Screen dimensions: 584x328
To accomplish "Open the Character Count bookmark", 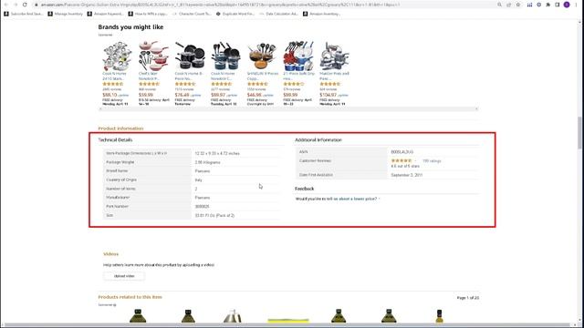I will click(x=192, y=14).
